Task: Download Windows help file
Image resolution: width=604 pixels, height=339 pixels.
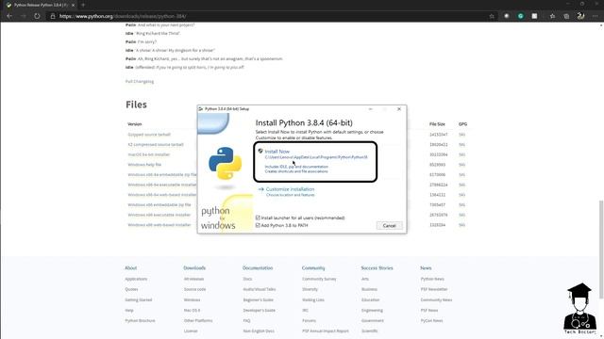Action: pyautogui.click(x=144, y=165)
